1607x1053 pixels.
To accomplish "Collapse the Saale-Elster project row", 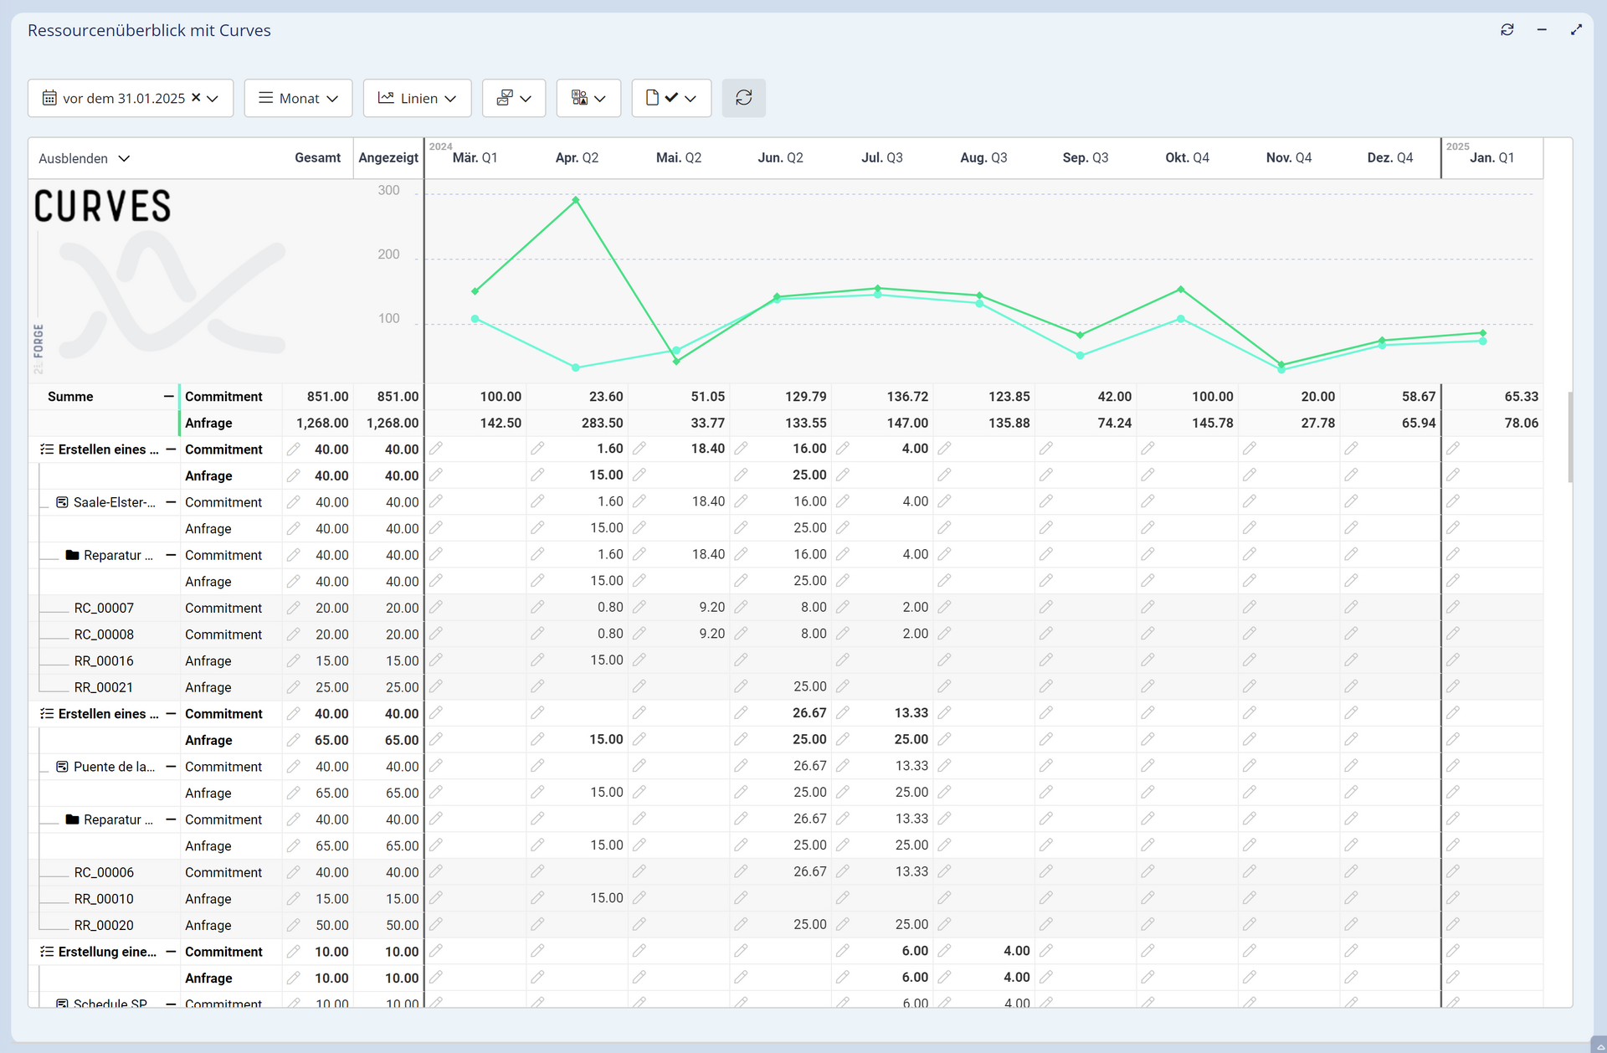I will 171,502.
